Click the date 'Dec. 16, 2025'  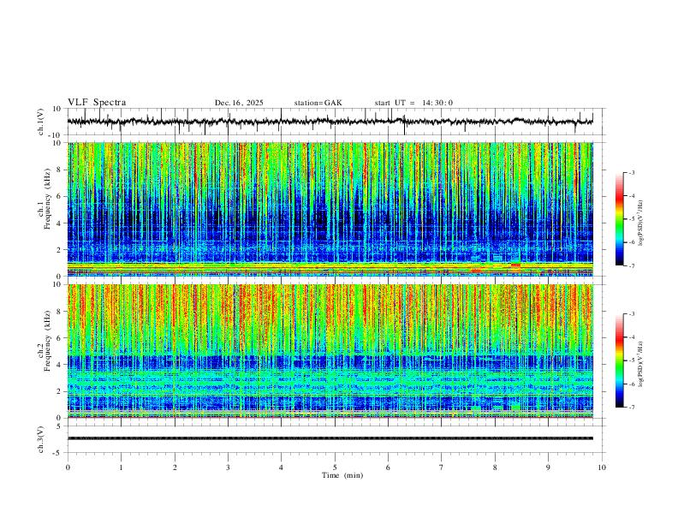[239, 103]
